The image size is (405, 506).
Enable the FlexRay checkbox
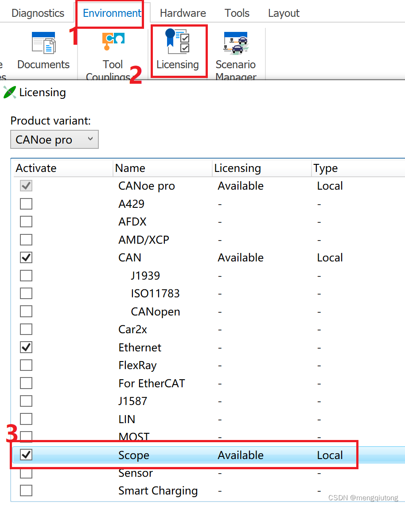pyautogui.click(x=26, y=365)
